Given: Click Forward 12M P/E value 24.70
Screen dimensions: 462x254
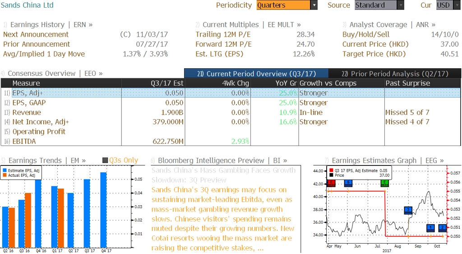Looking at the screenshot, I should 305,44.
